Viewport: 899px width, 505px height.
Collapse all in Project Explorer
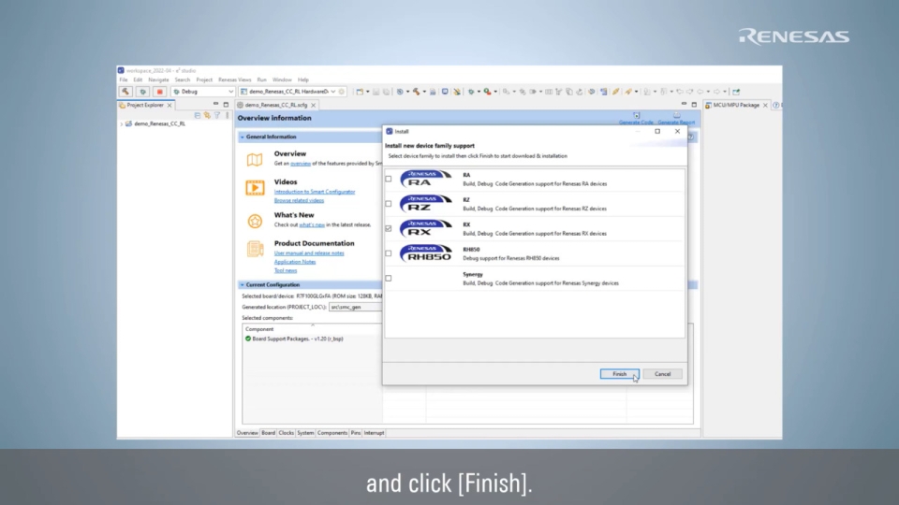[198, 115]
